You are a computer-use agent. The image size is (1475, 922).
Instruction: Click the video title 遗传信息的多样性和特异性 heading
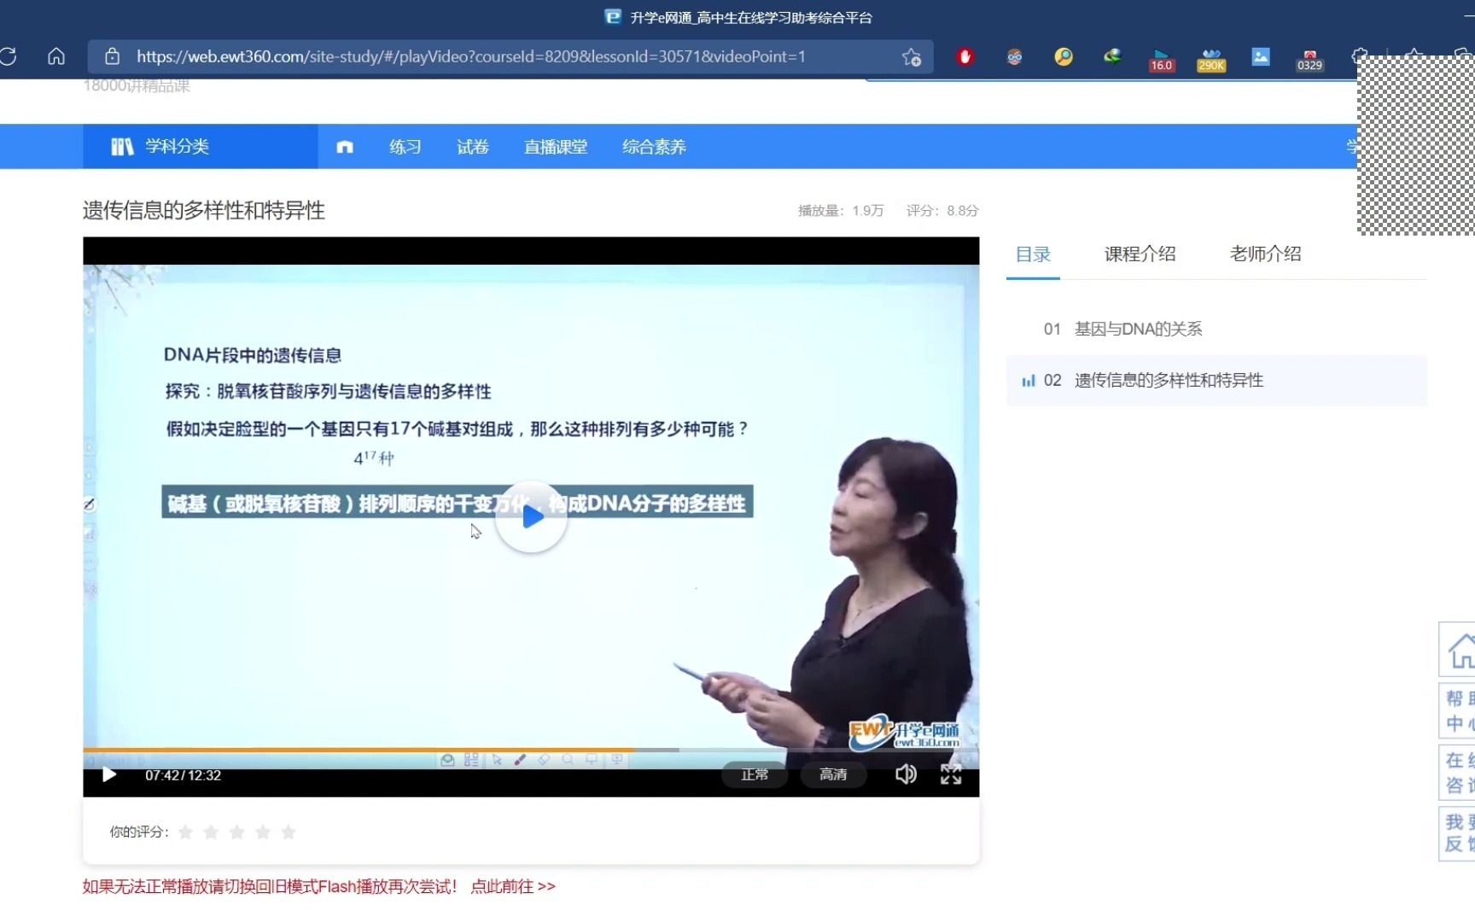204,211
